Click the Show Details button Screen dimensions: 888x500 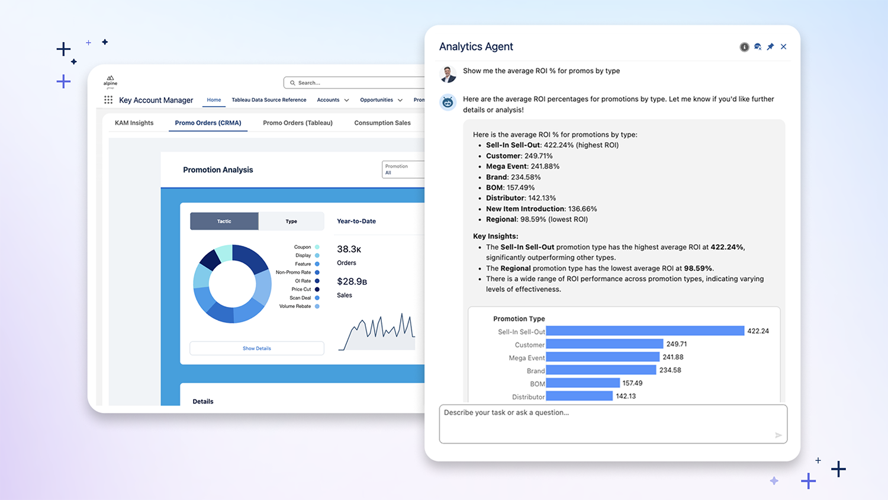point(256,348)
